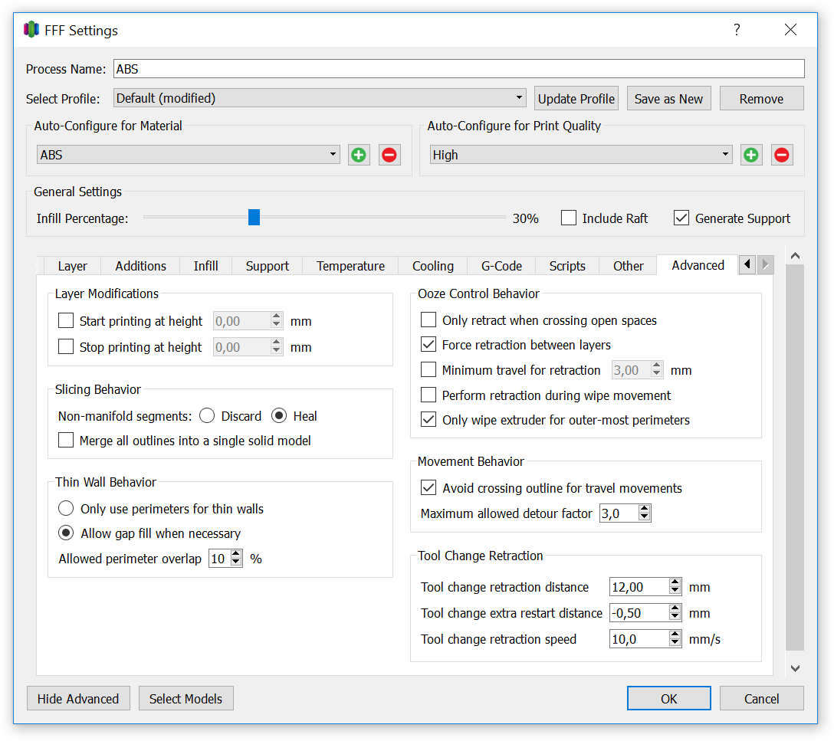This screenshot has width=834, height=741.
Task: Click the help question mark icon
Action: [737, 30]
